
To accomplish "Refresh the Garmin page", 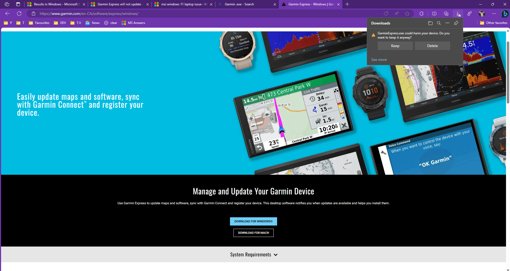I will (x=19, y=14).
